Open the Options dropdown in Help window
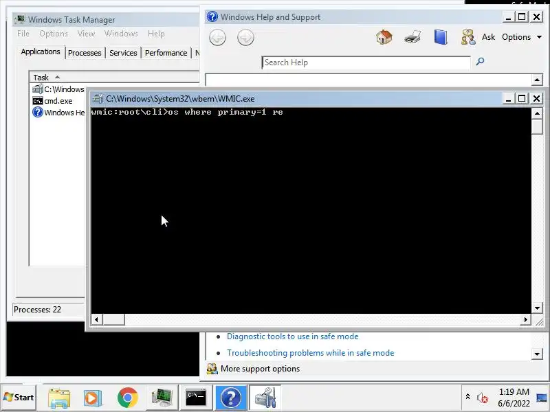The height and width of the screenshot is (412, 550). [x=522, y=37]
